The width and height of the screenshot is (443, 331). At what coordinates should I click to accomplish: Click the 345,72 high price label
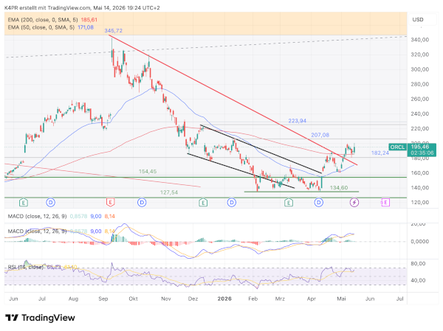113,30
